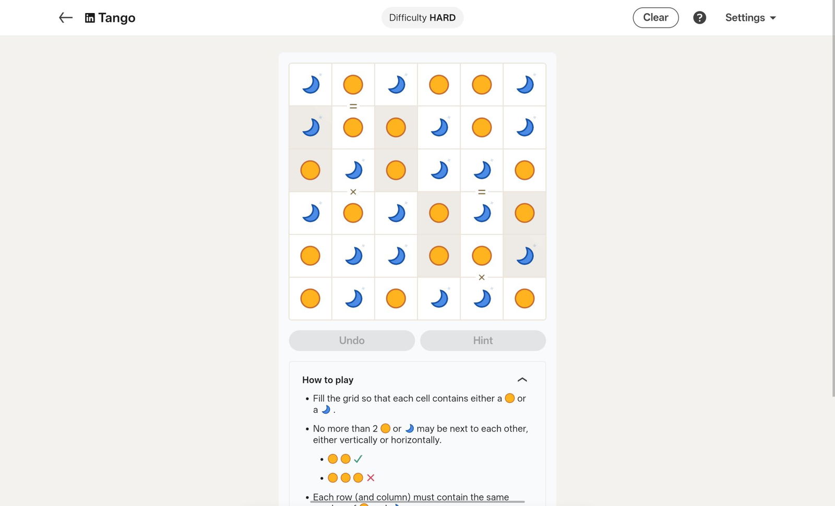
Task: Open the help question mark icon
Action: [x=699, y=18]
